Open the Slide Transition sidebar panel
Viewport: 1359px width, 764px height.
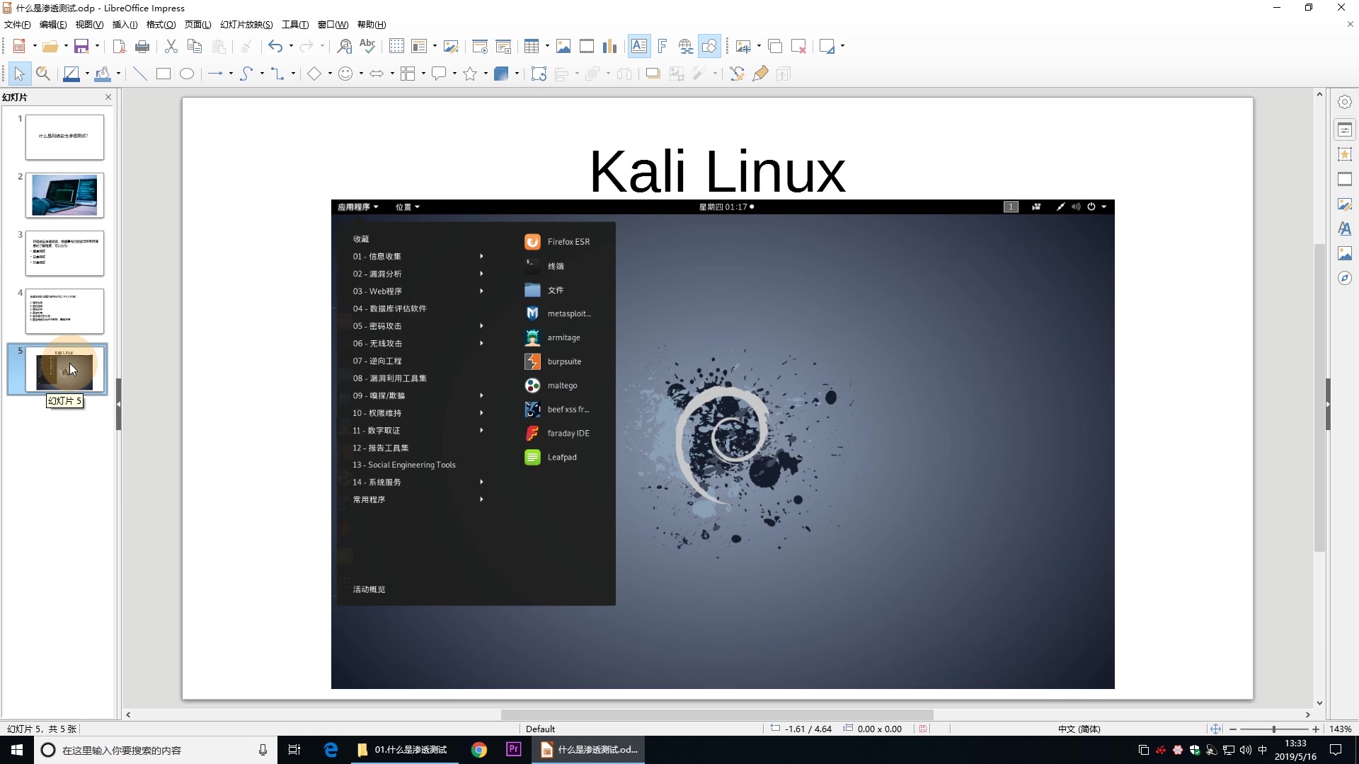(x=1345, y=179)
